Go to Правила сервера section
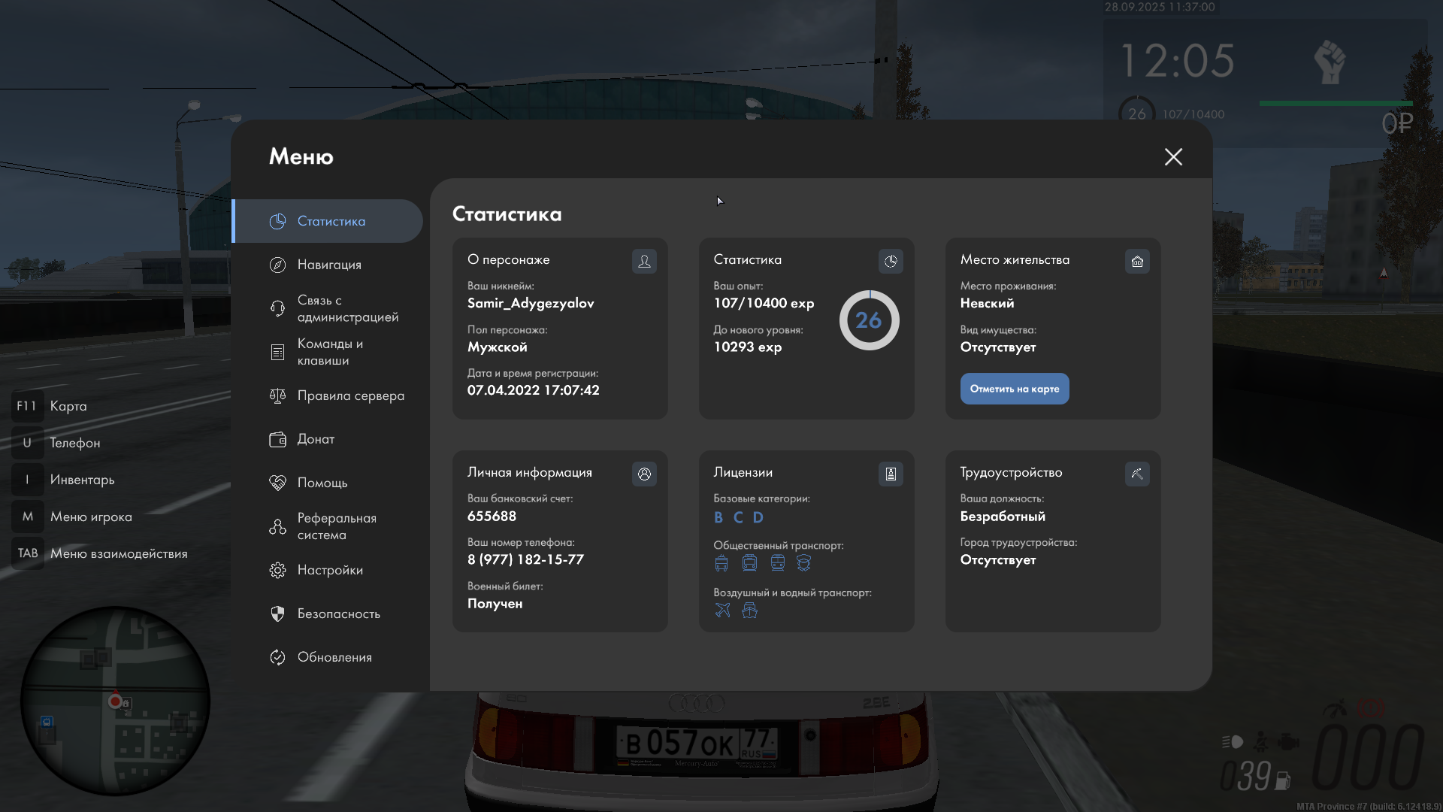Image resolution: width=1443 pixels, height=812 pixels. click(350, 395)
